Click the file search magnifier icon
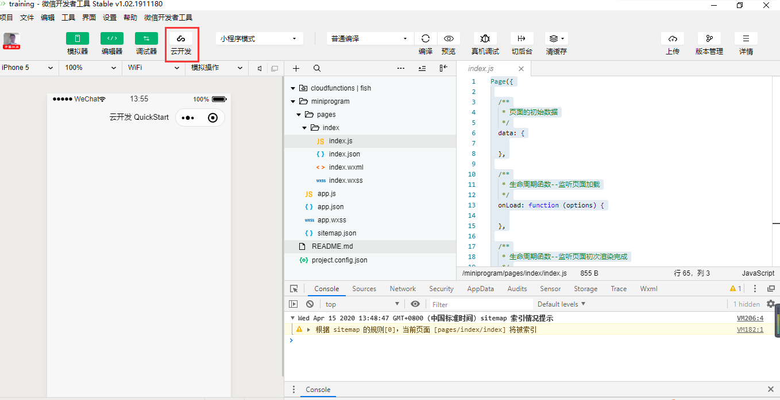 (317, 68)
